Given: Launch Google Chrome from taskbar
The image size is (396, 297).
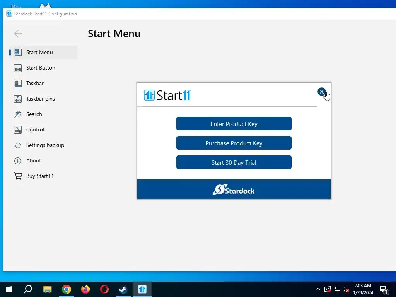Looking at the screenshot, I should tap(67, 289).
